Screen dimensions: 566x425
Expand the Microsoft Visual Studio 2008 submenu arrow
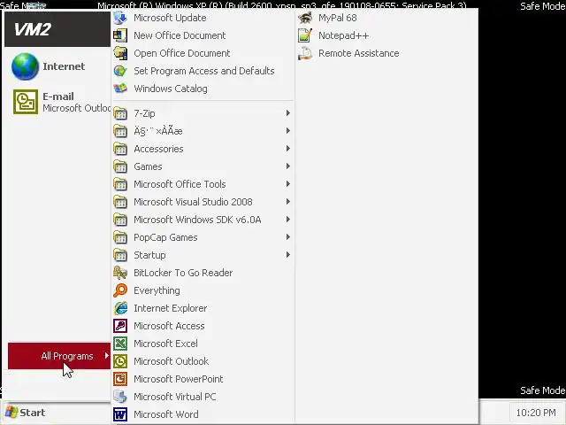click(x=287, y=202)
